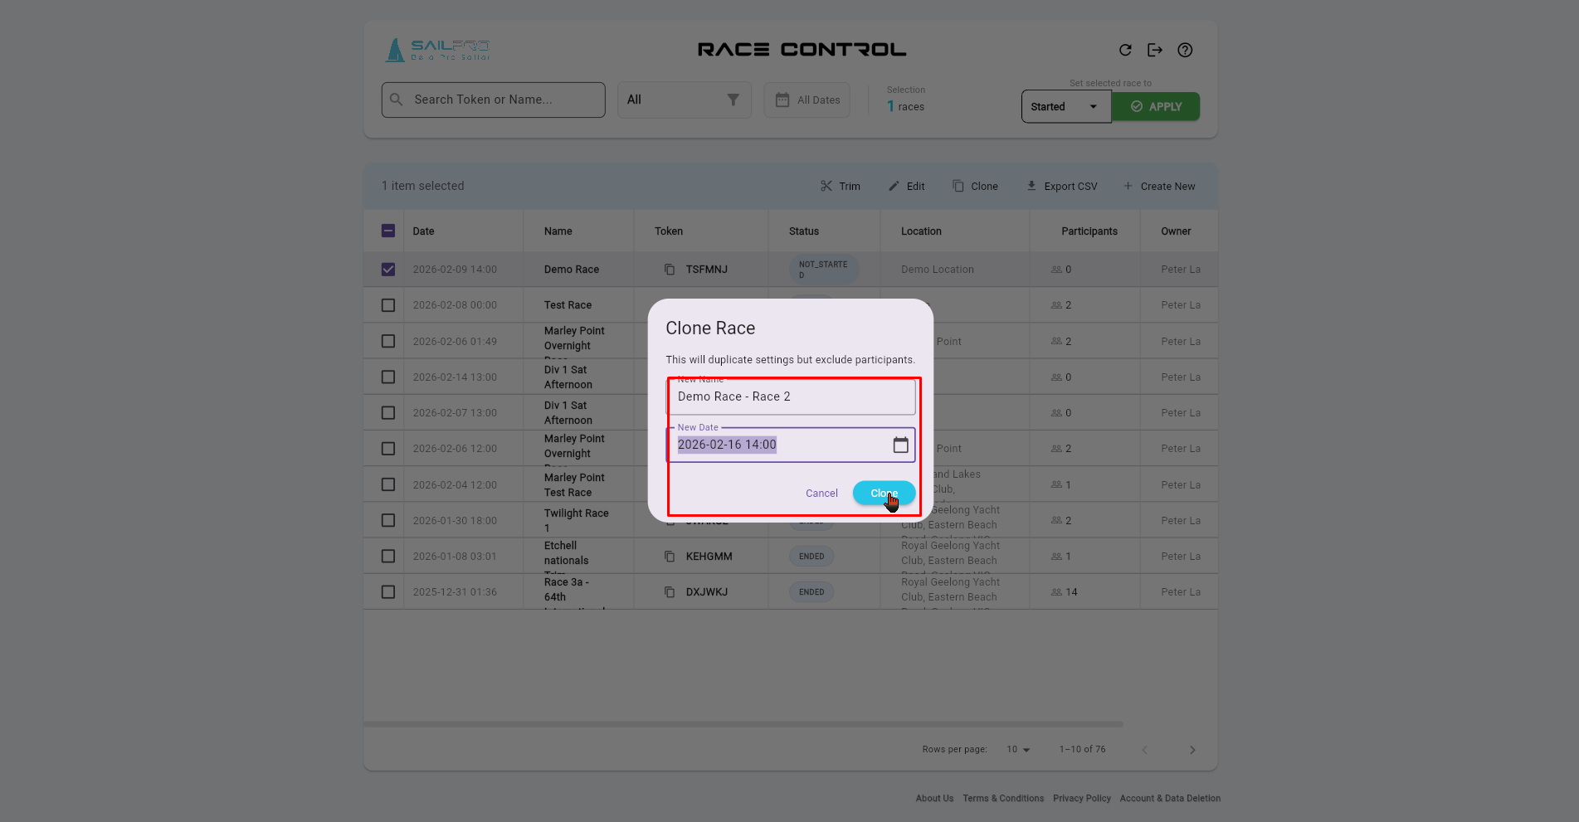Click Export CSV in toolbar
The width and height of the screenshot is (1579, 822).
pyautogui.click(x=1061, y=187)
